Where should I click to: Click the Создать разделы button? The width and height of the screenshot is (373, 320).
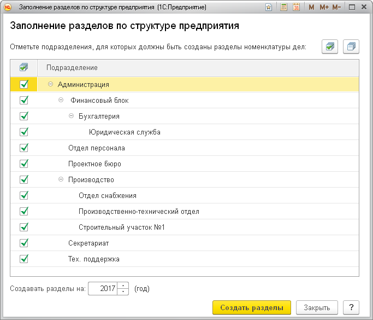tap(252, 307)
